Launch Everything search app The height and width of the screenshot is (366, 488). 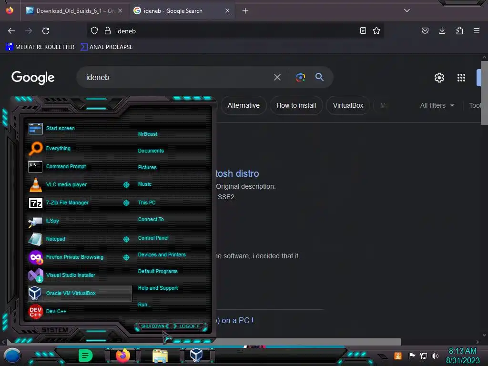click(x=58, y=149)
